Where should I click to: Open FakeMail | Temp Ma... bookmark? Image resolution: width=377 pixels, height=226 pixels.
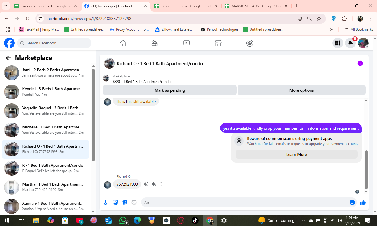(x=39, y=29)
